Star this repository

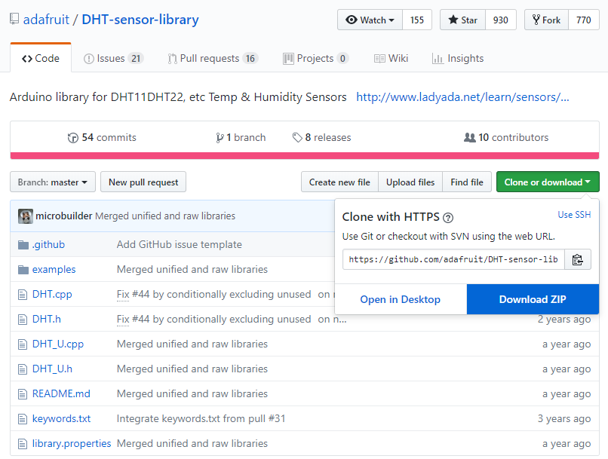[462, 20]
